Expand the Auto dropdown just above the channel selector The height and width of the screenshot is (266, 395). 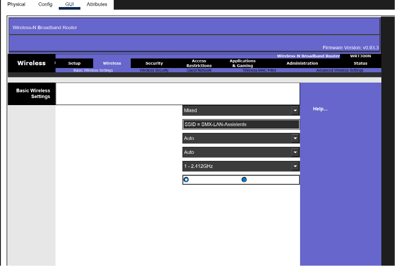point(241,152)
